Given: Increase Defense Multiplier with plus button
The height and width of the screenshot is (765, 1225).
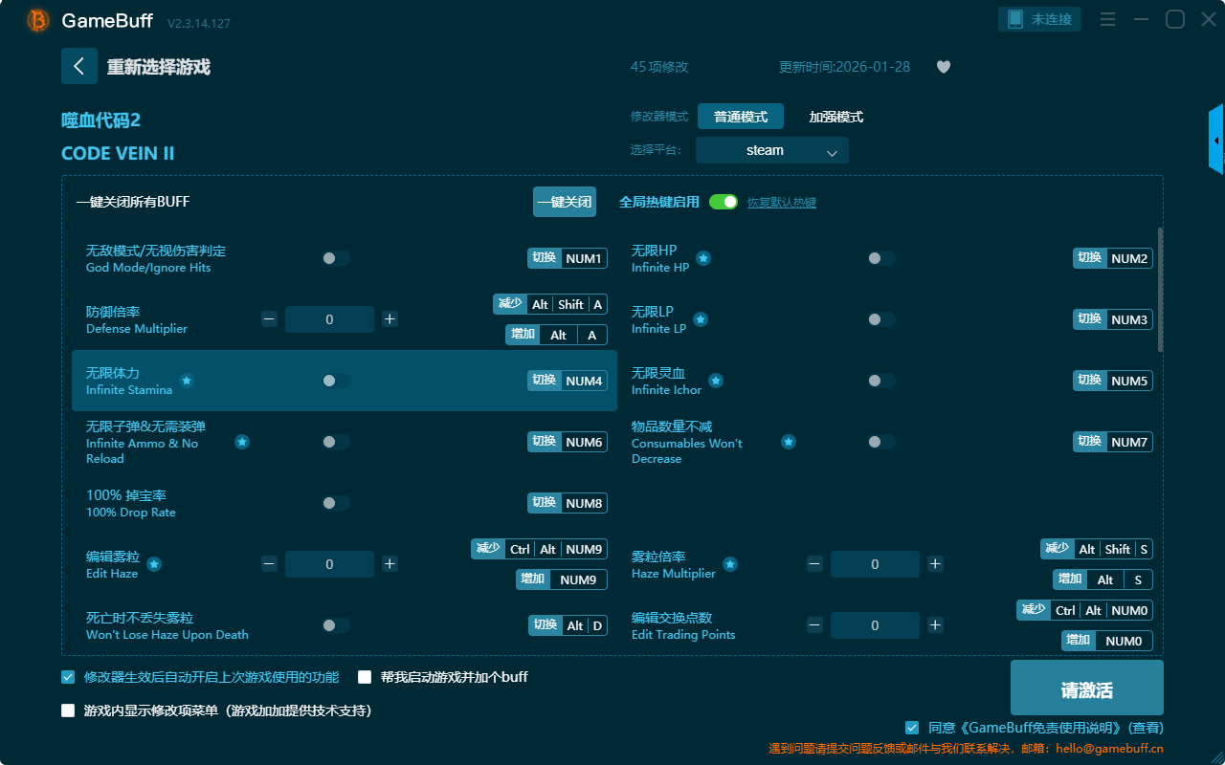Looking at the screenshot, I should 390,319.
